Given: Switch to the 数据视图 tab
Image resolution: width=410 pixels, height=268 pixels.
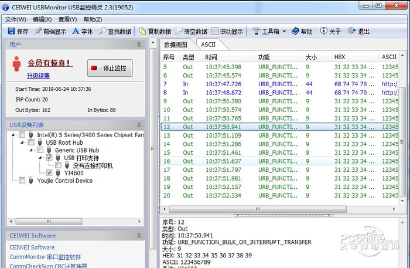Looking at the screenshot, I should click(176, 45).
